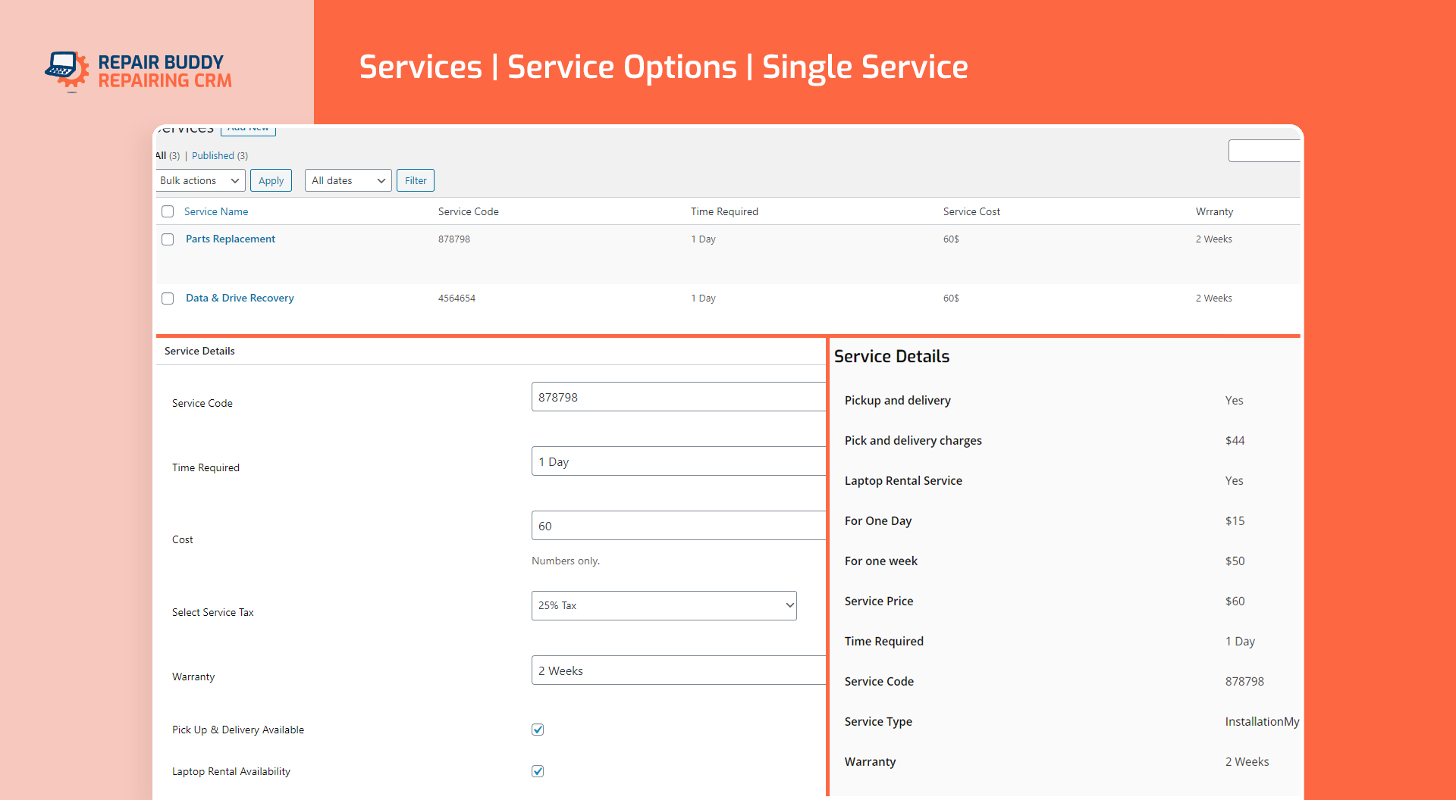Click the Laptop Rental Service label
Screen dimensions: 1456x800
click(x=903, y=480)
